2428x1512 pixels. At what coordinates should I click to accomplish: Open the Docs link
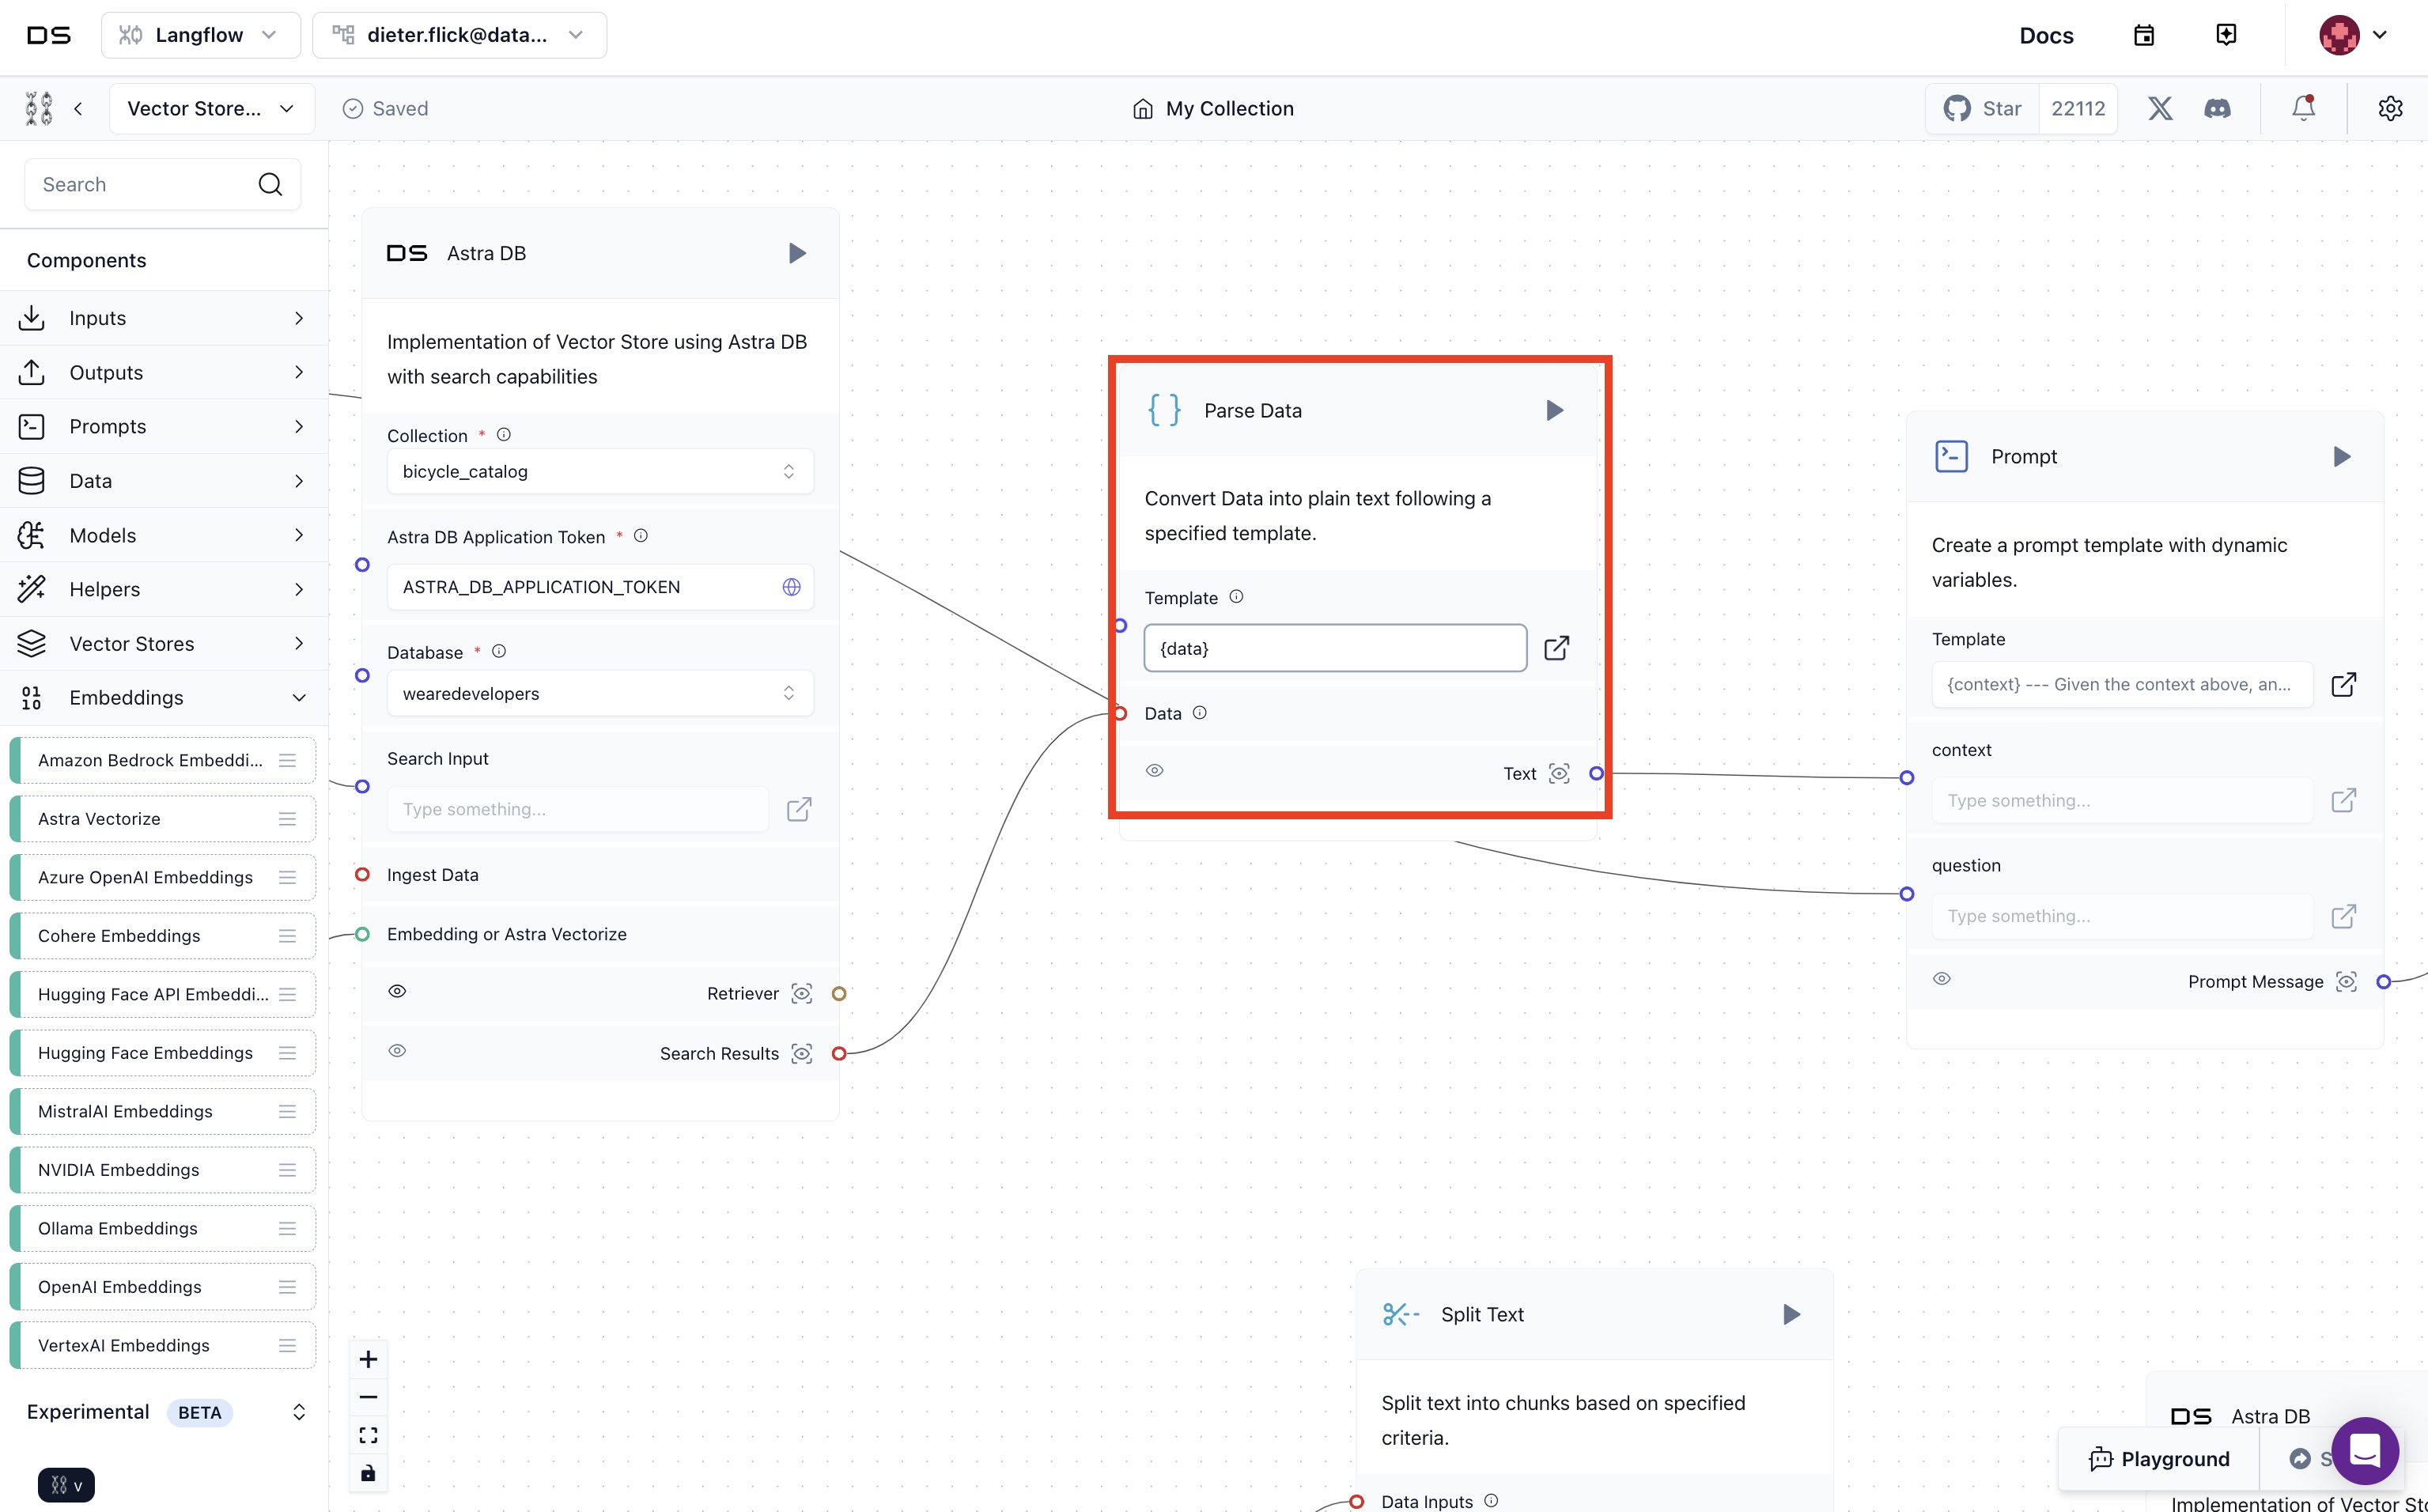click(2046, 36)
